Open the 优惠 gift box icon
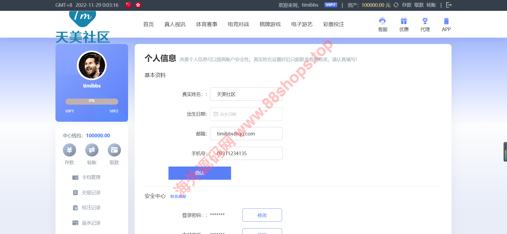Image resolution: width=507 pixels, height=234 pixels. [404, 21]
